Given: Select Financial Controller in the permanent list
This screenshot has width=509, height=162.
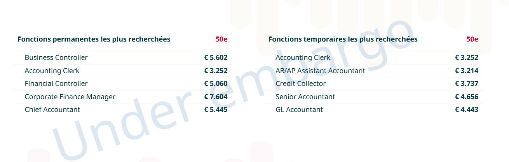Looking at the screenshot, I should coord(56,84).
